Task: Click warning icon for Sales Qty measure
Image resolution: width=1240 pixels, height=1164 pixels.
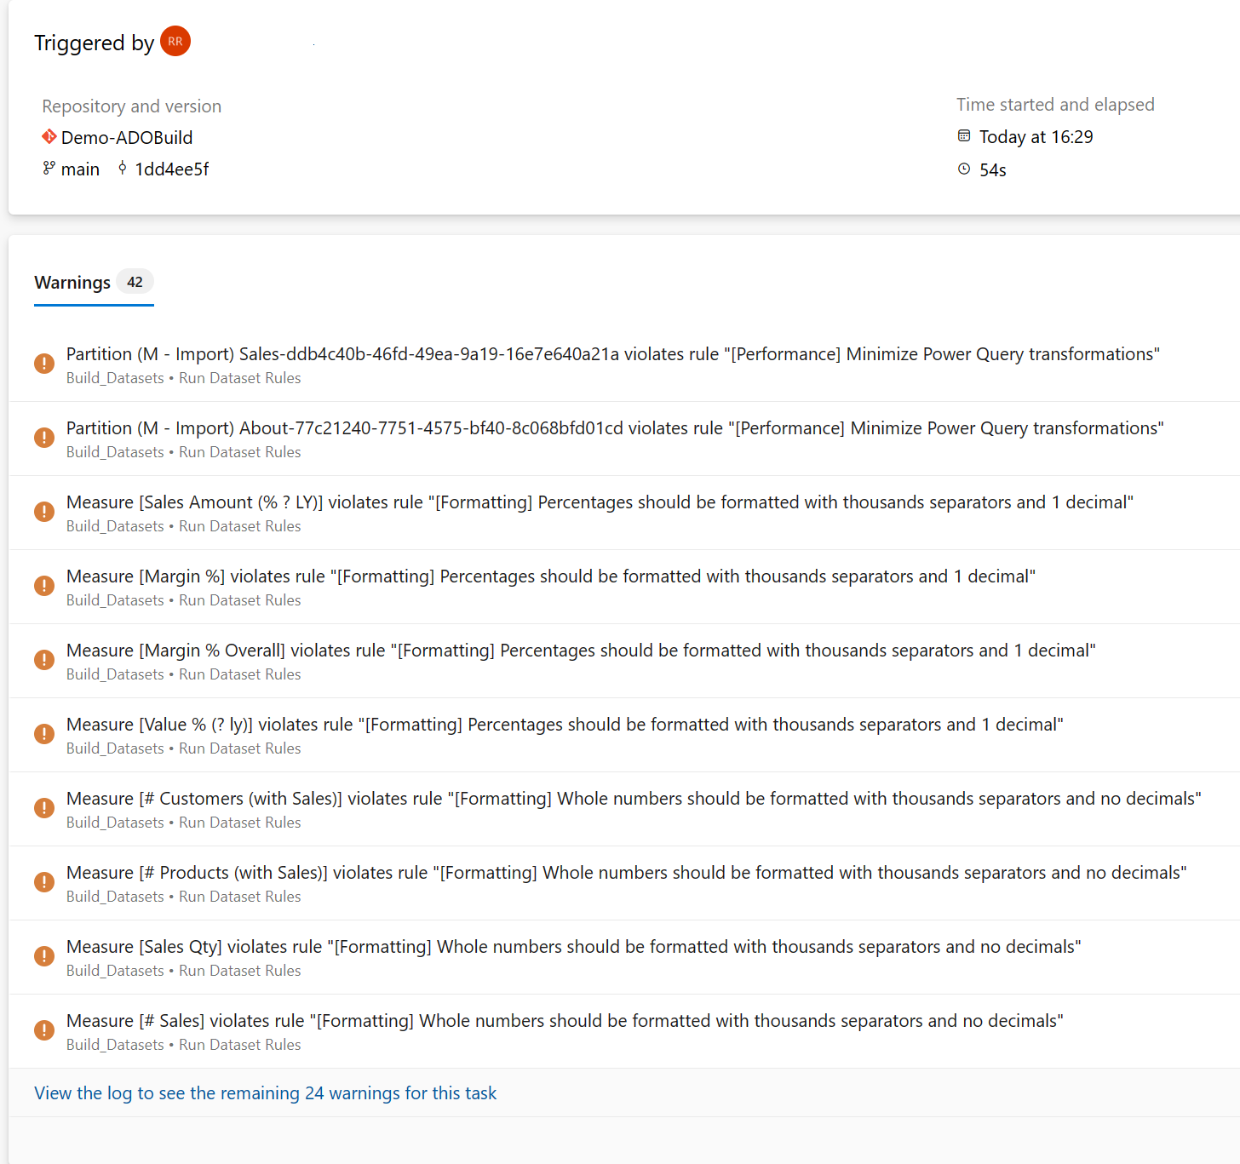Action: click(44, 956)
